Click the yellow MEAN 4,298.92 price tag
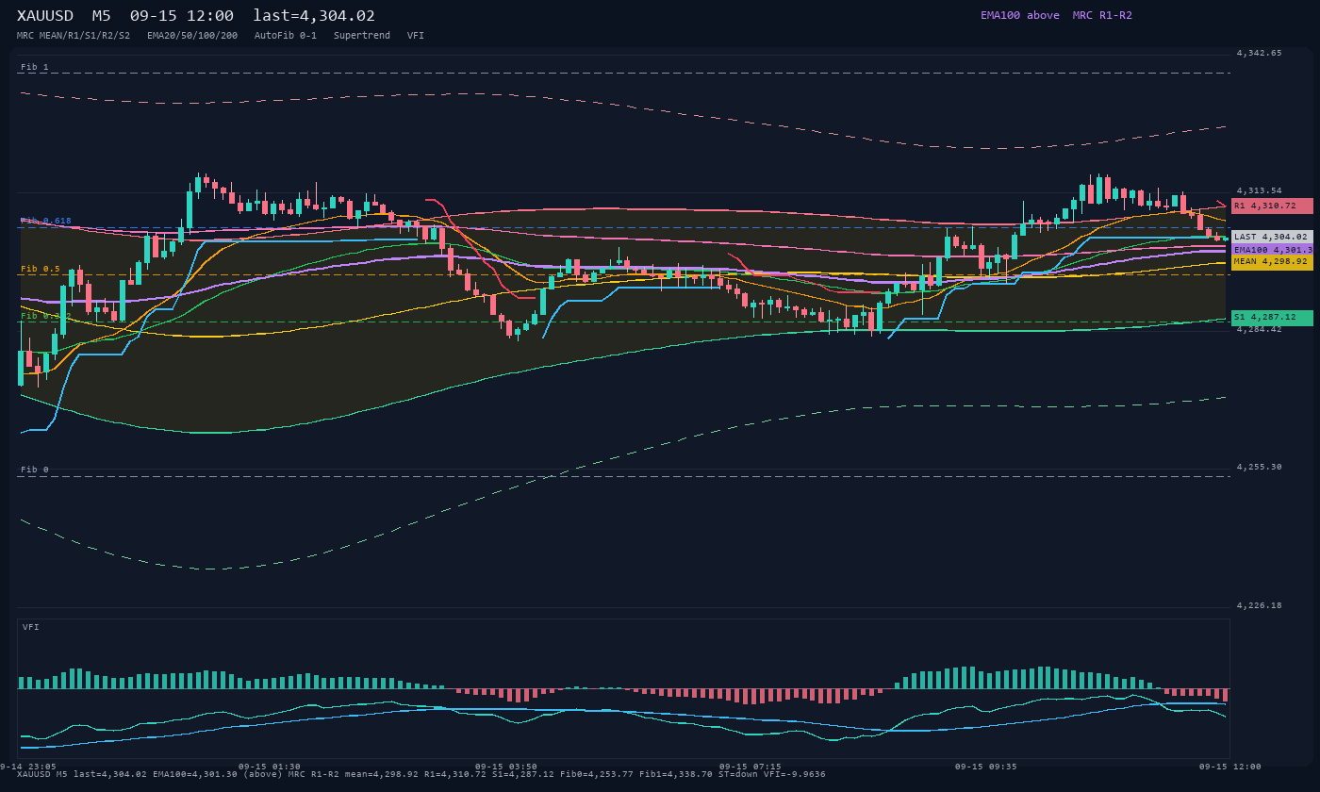 pyautogui.click(x=1272, y=262)
